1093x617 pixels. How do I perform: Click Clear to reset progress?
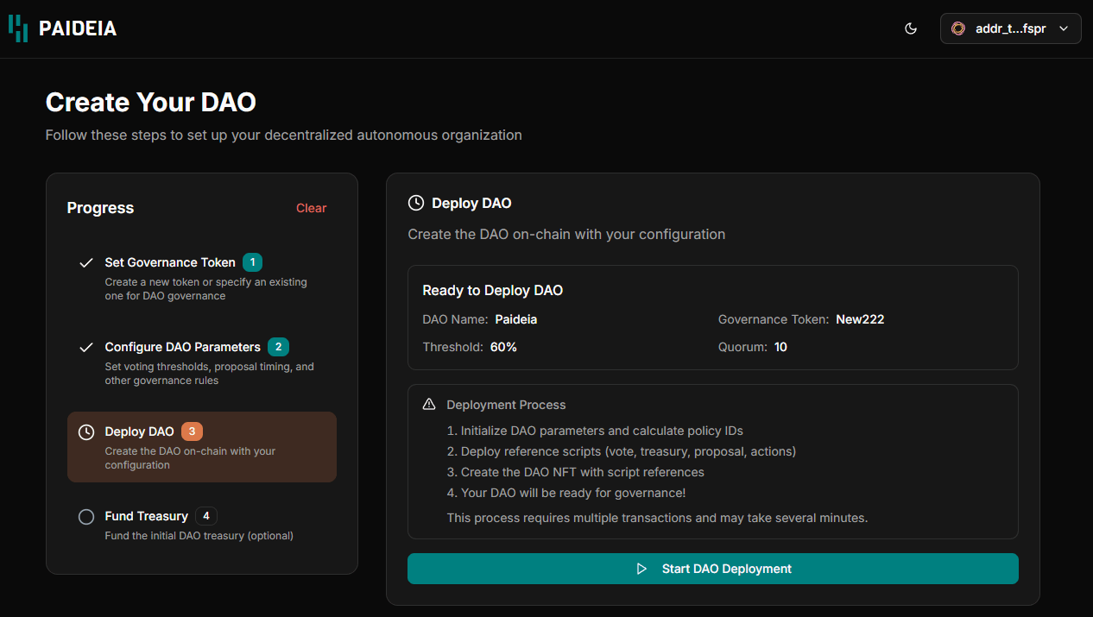point(311,208)
